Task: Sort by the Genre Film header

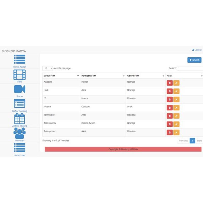Action: (x=145, y=76)
